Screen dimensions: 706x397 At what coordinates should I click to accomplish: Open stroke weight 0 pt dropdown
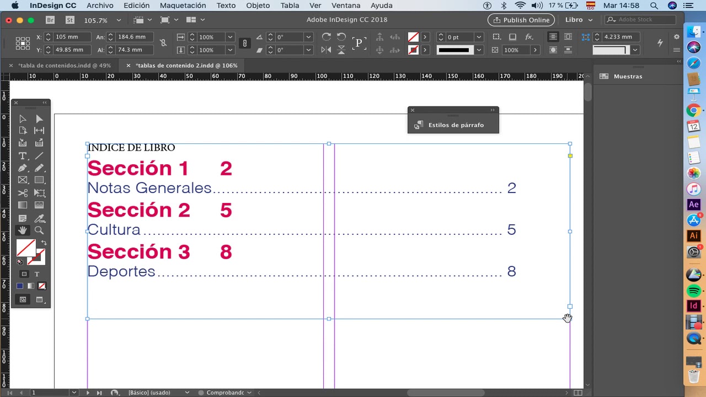(479, 37)
